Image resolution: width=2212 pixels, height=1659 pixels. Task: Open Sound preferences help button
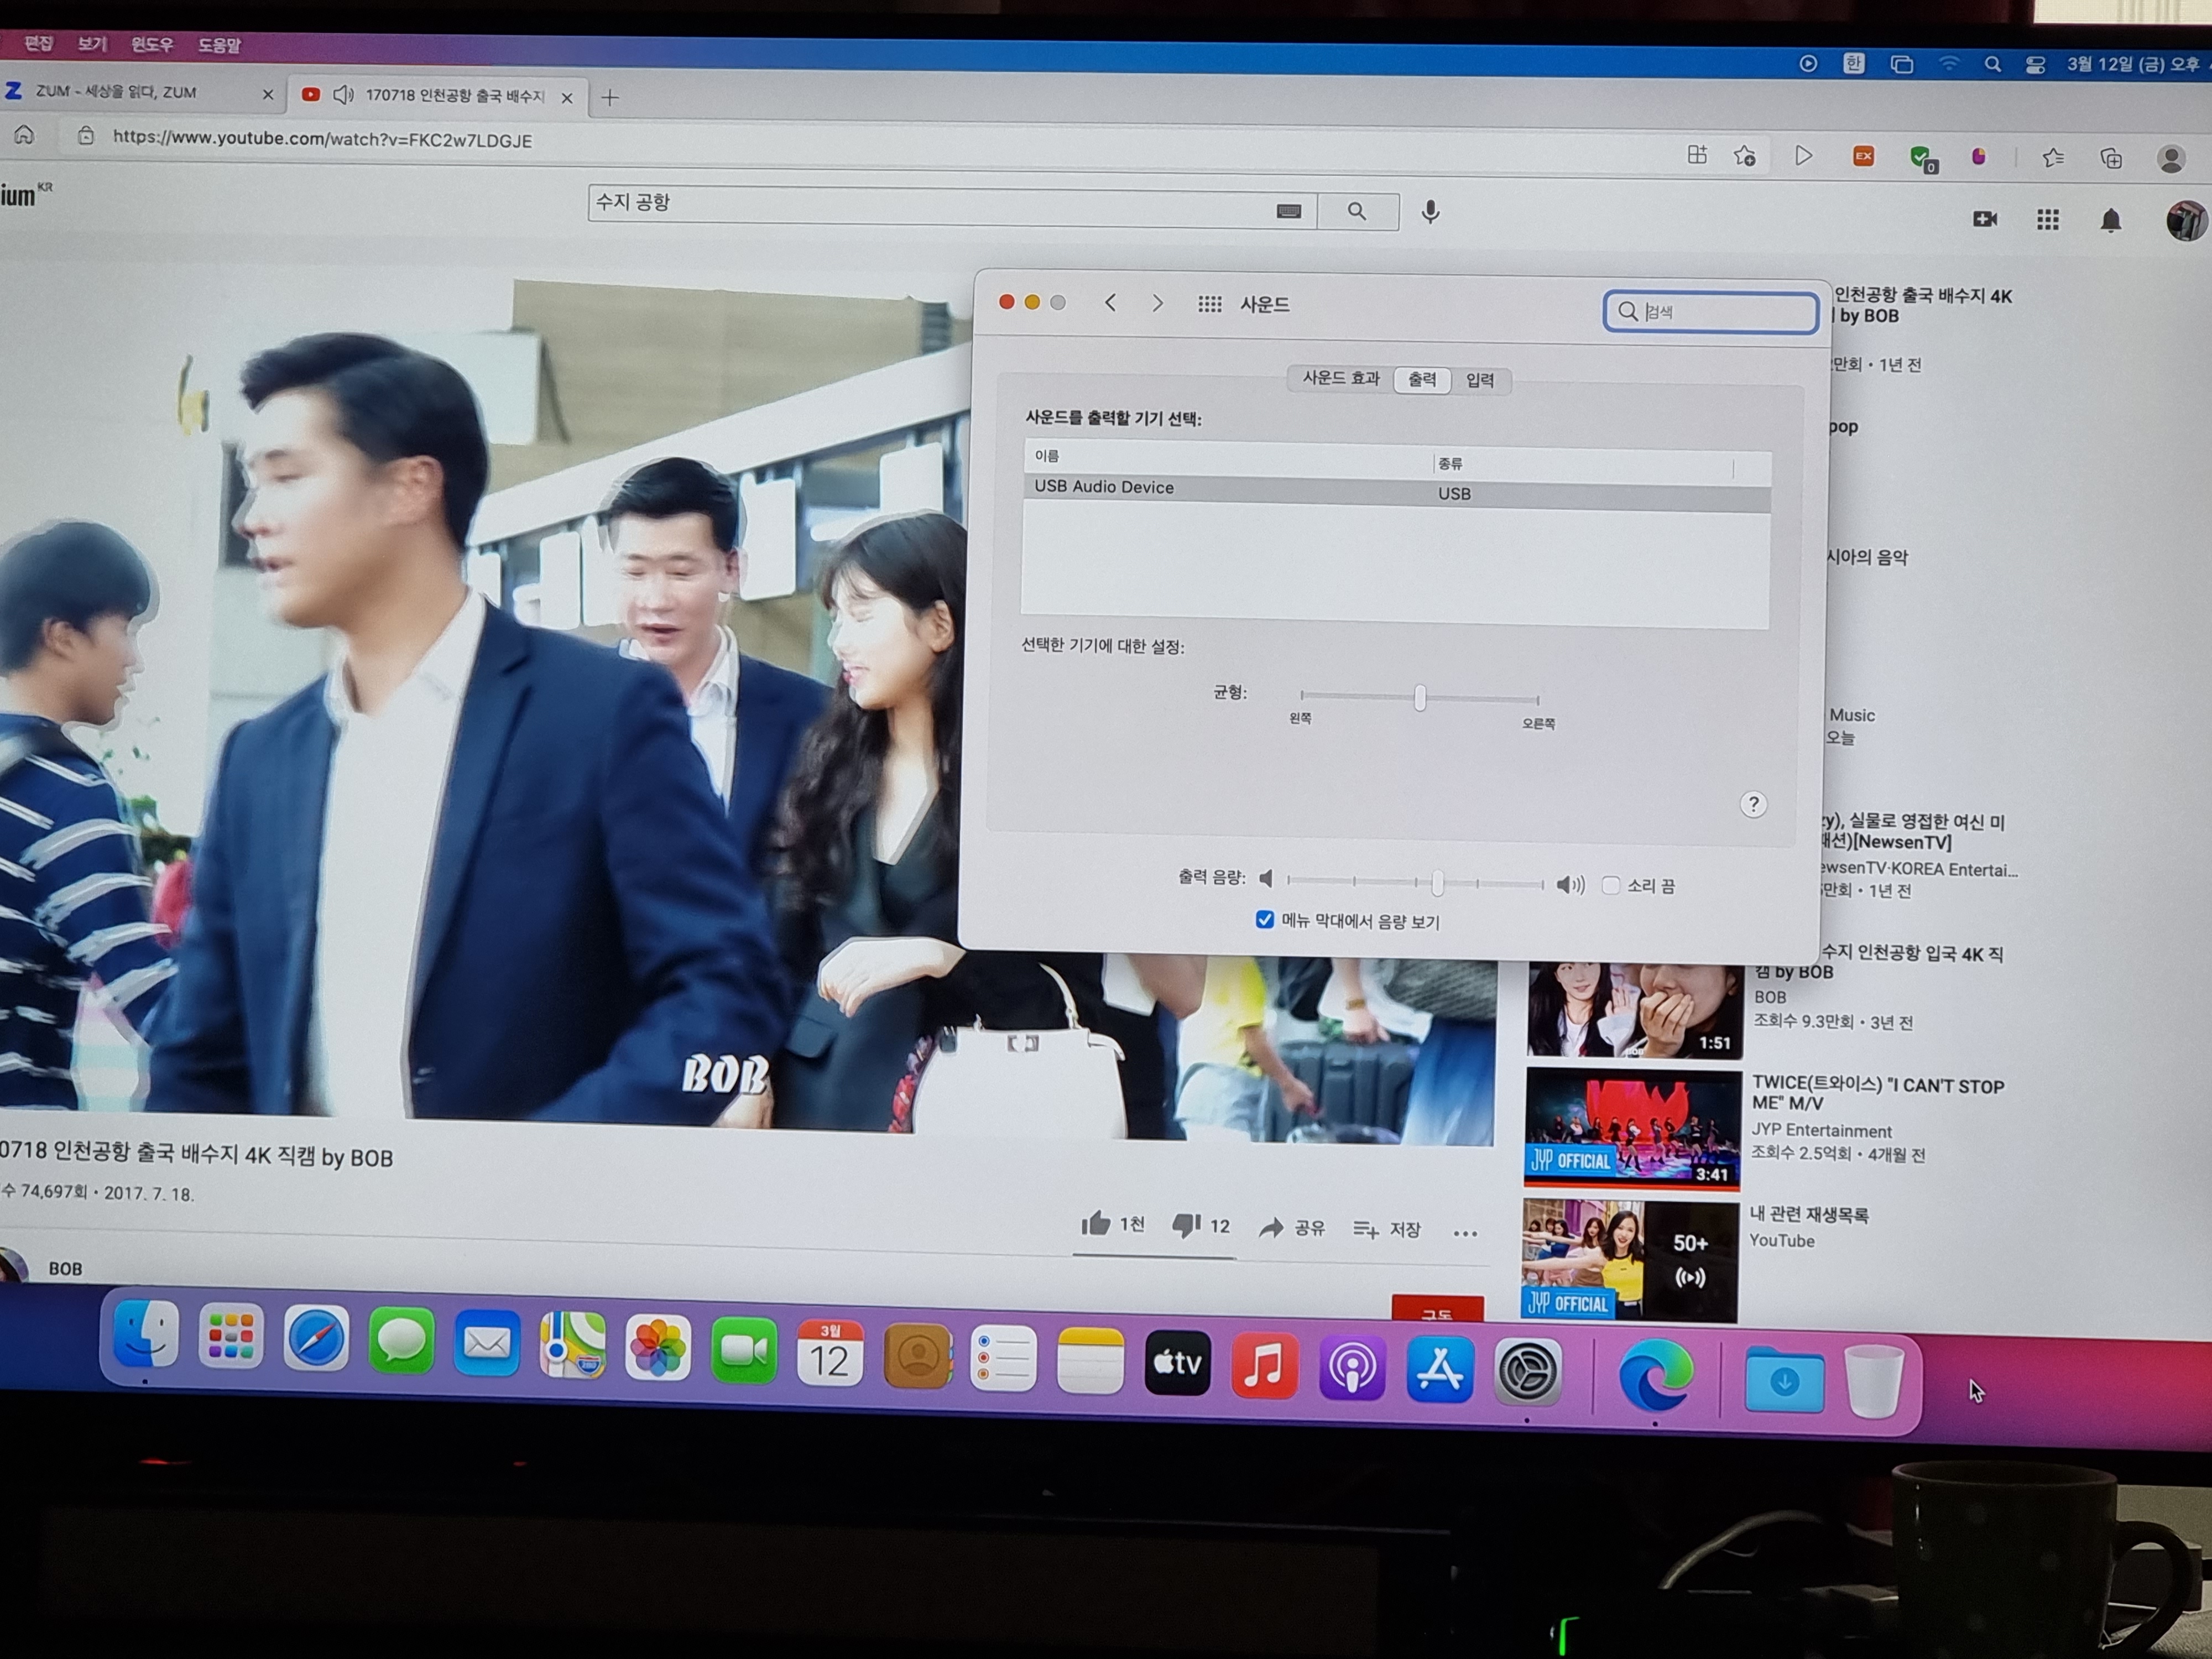(x=1752, y=804)
